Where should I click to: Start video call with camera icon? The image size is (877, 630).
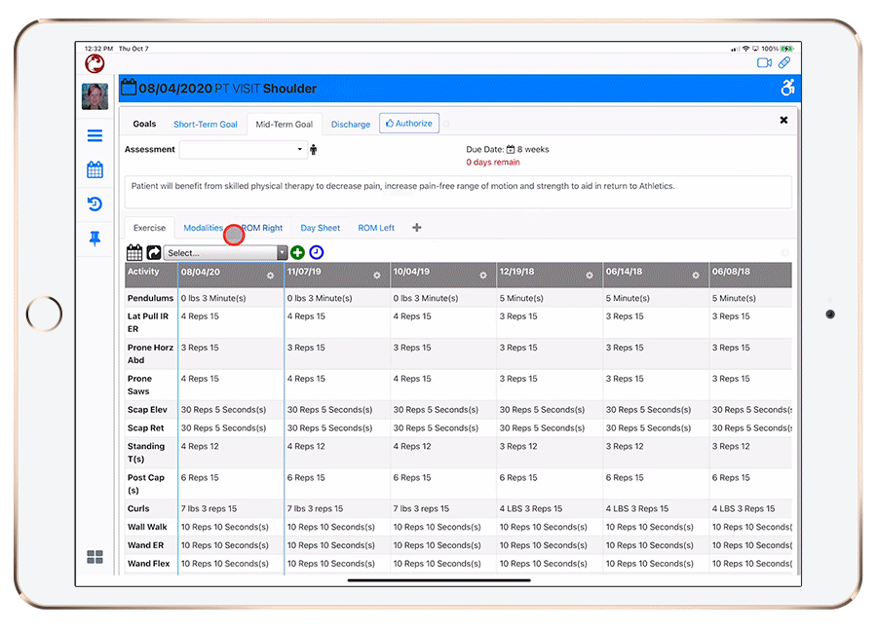tap(765, 62)
